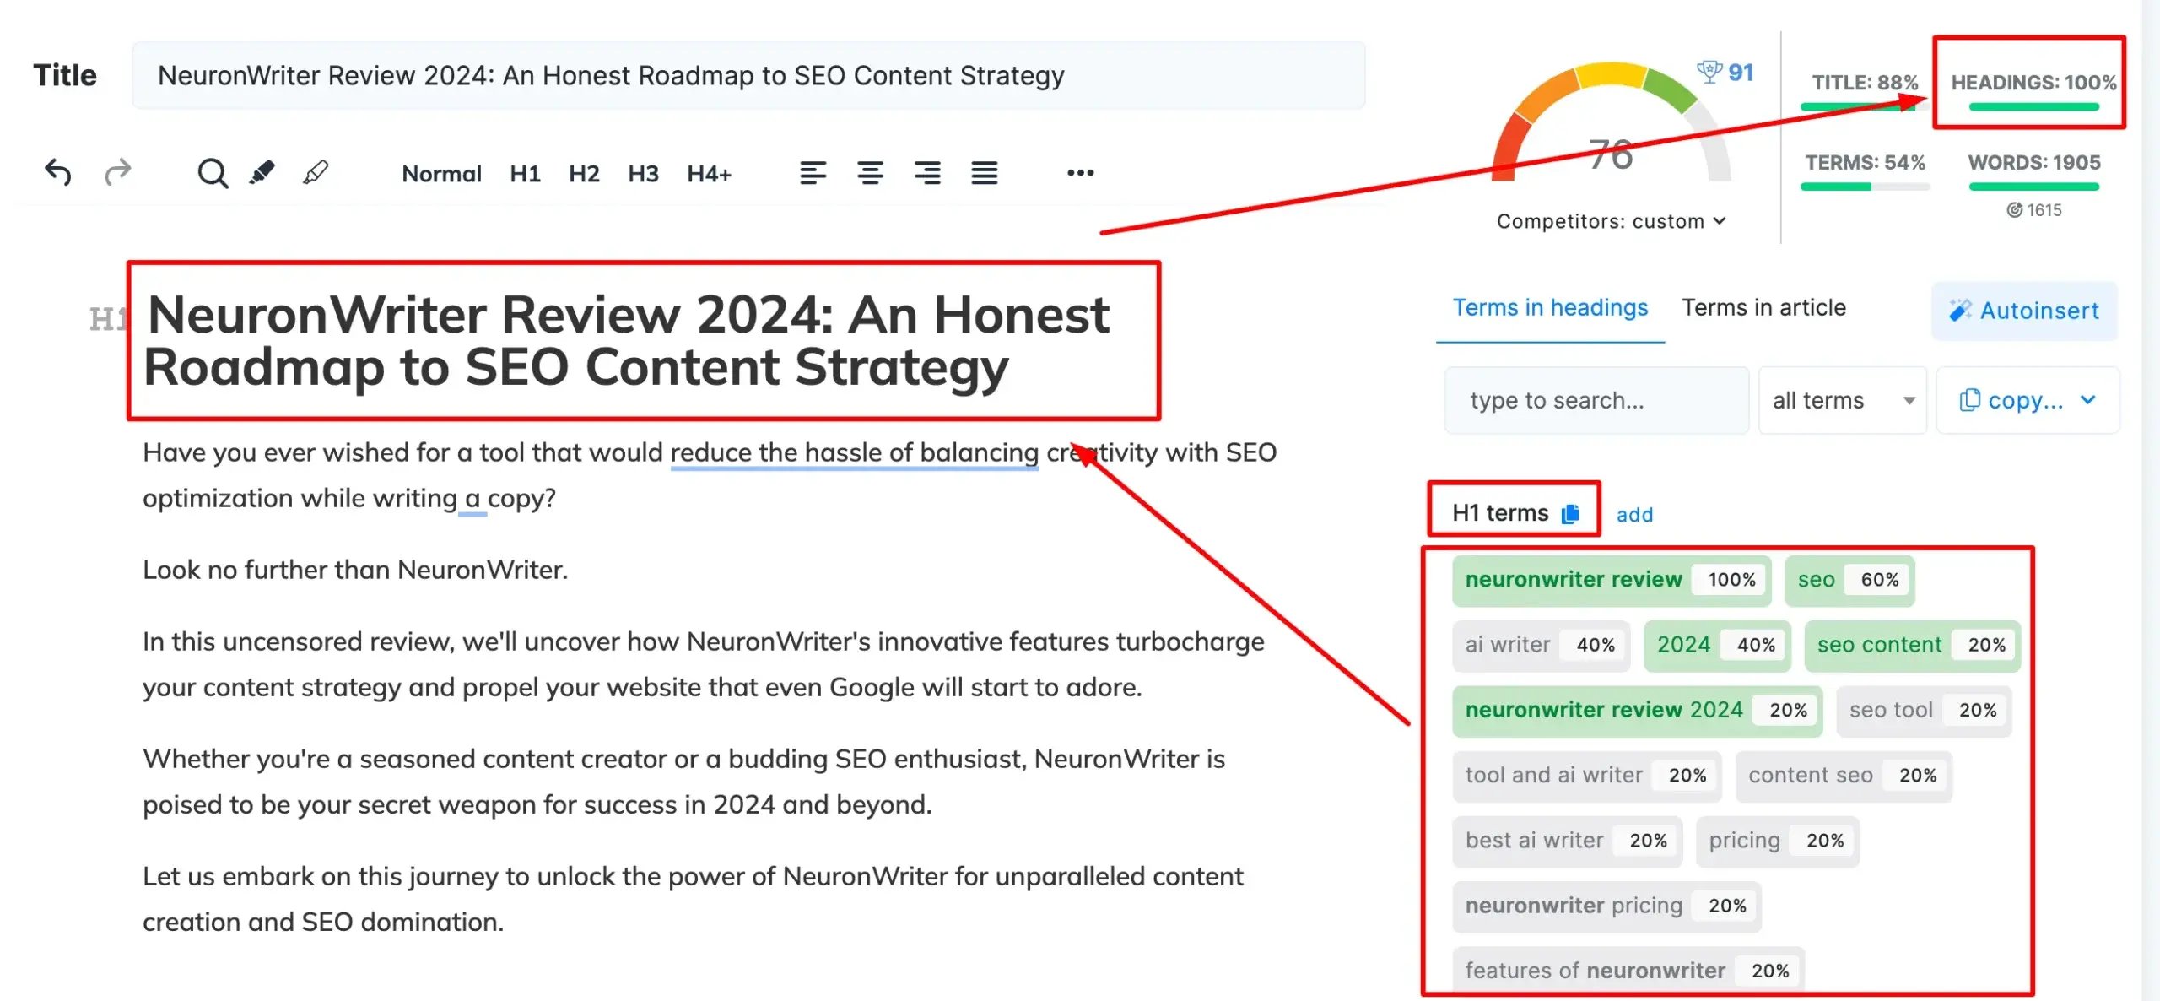
Task: Apply H2 heading style
Action: 584,174
